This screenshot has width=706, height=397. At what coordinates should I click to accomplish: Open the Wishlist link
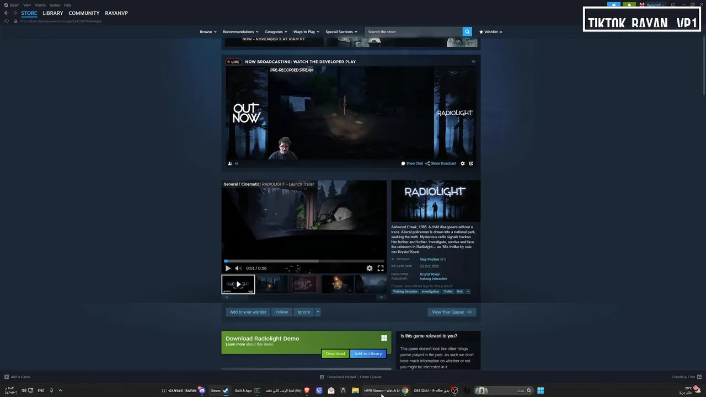(x=490, y=31)
